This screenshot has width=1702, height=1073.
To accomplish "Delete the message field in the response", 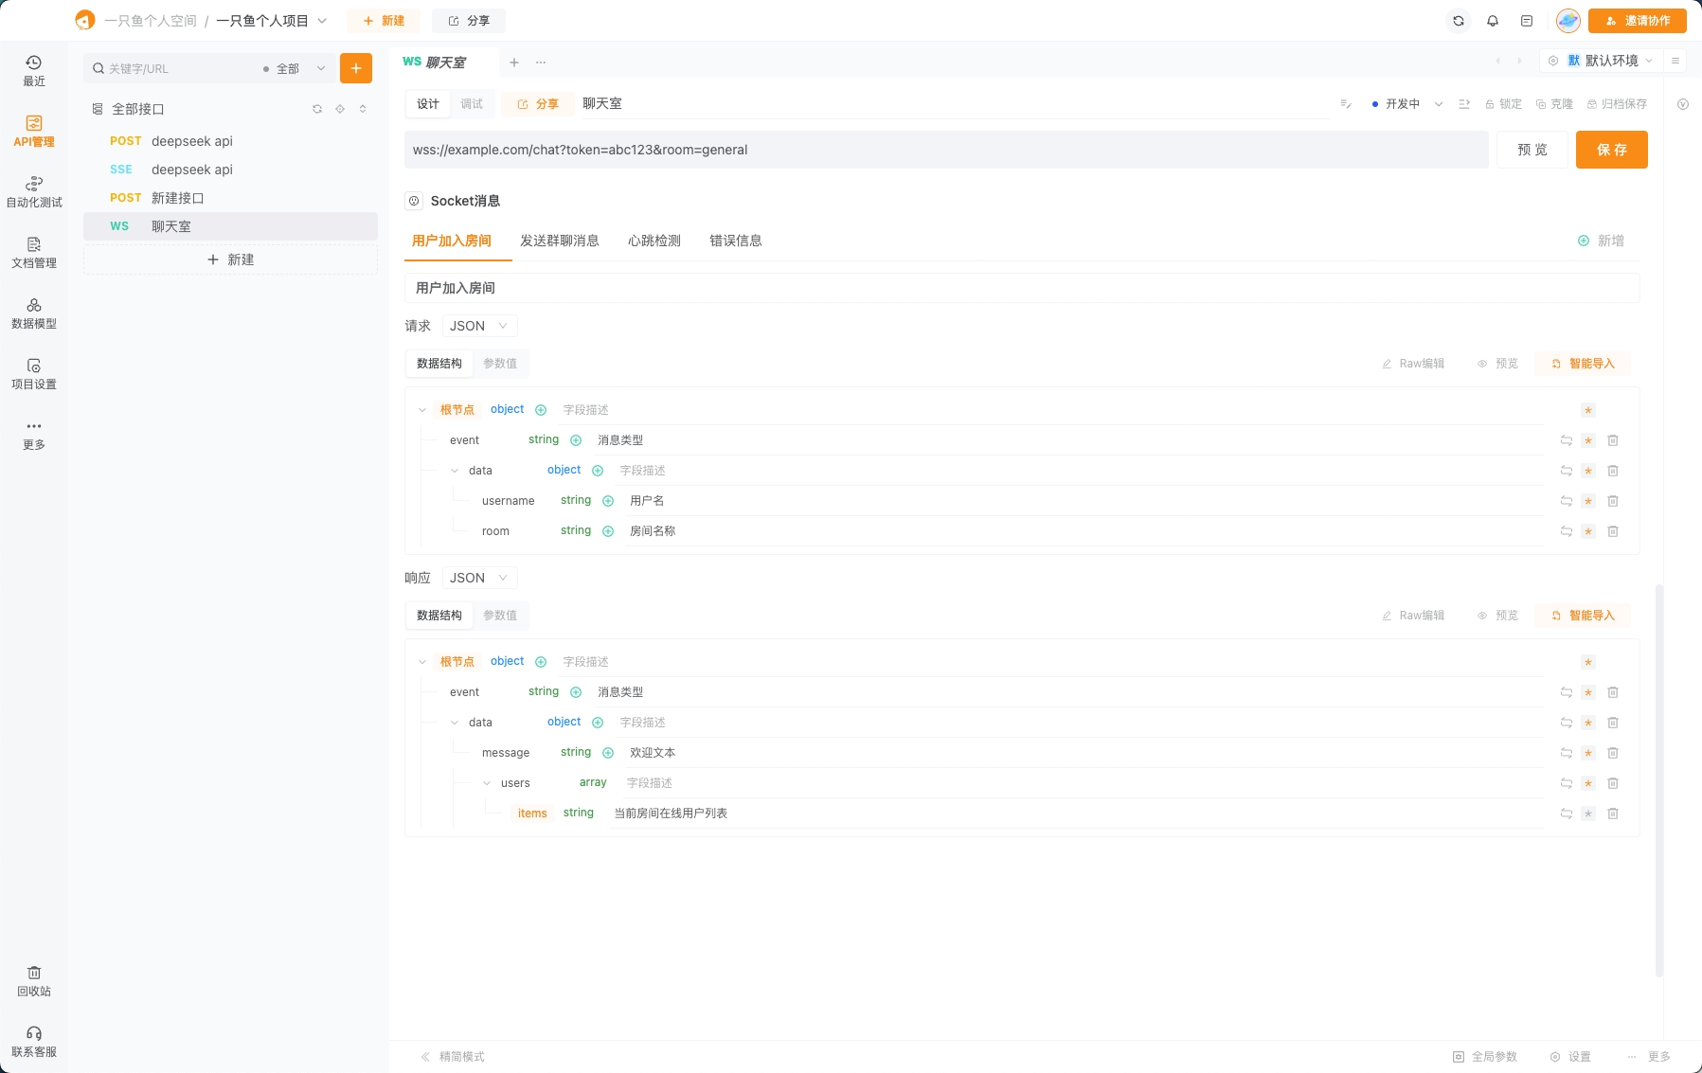I will [1613, 753].
